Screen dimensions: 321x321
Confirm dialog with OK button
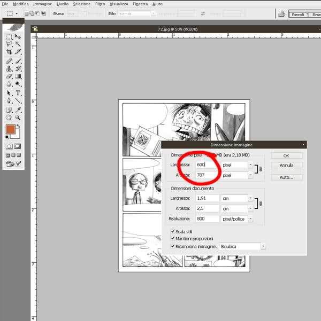point(286,155)
